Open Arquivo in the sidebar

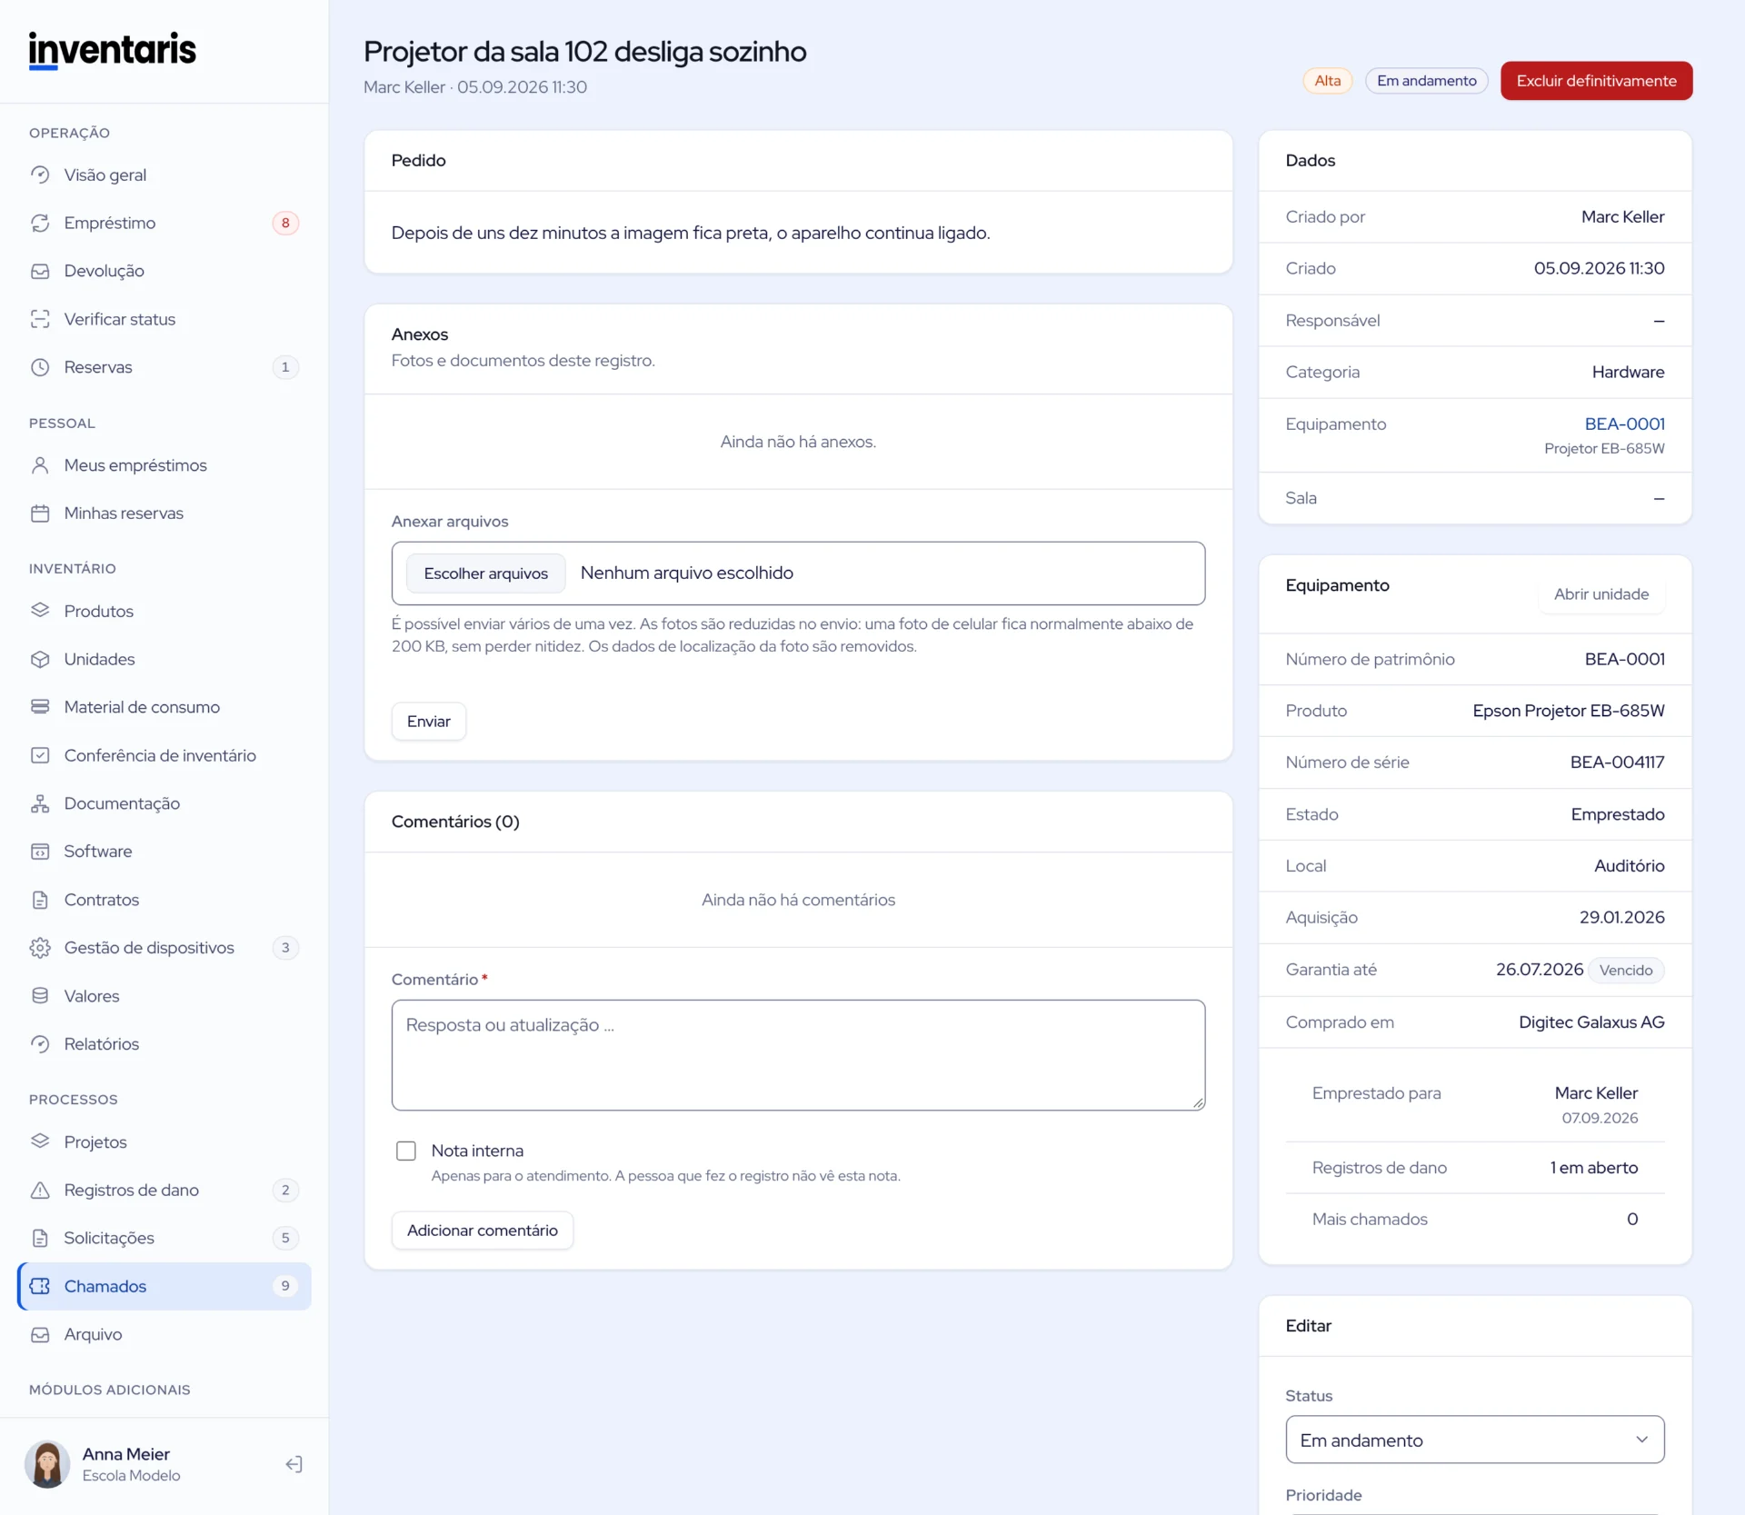click(x=164, y=1334)
